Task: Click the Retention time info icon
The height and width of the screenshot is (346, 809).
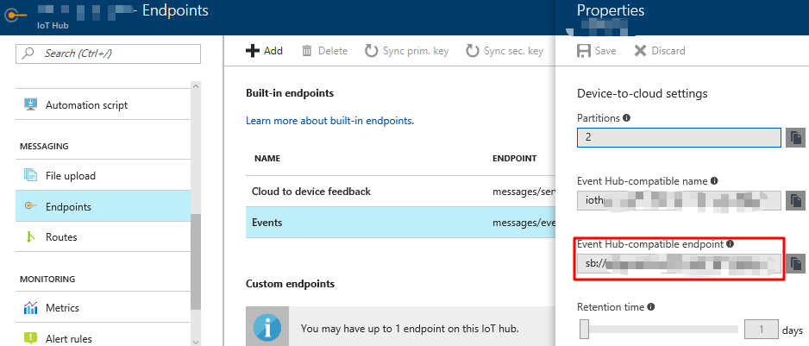Action: [650, 307]
